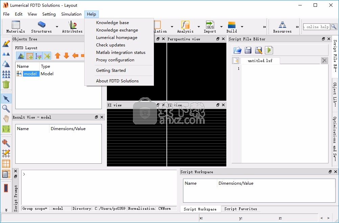Click the online help search field
The height and width of the screenshot is (223, 339).
316,27
